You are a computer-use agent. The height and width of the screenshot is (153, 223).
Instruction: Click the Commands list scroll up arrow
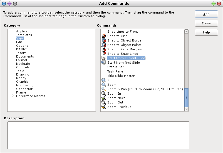point(186,32)
